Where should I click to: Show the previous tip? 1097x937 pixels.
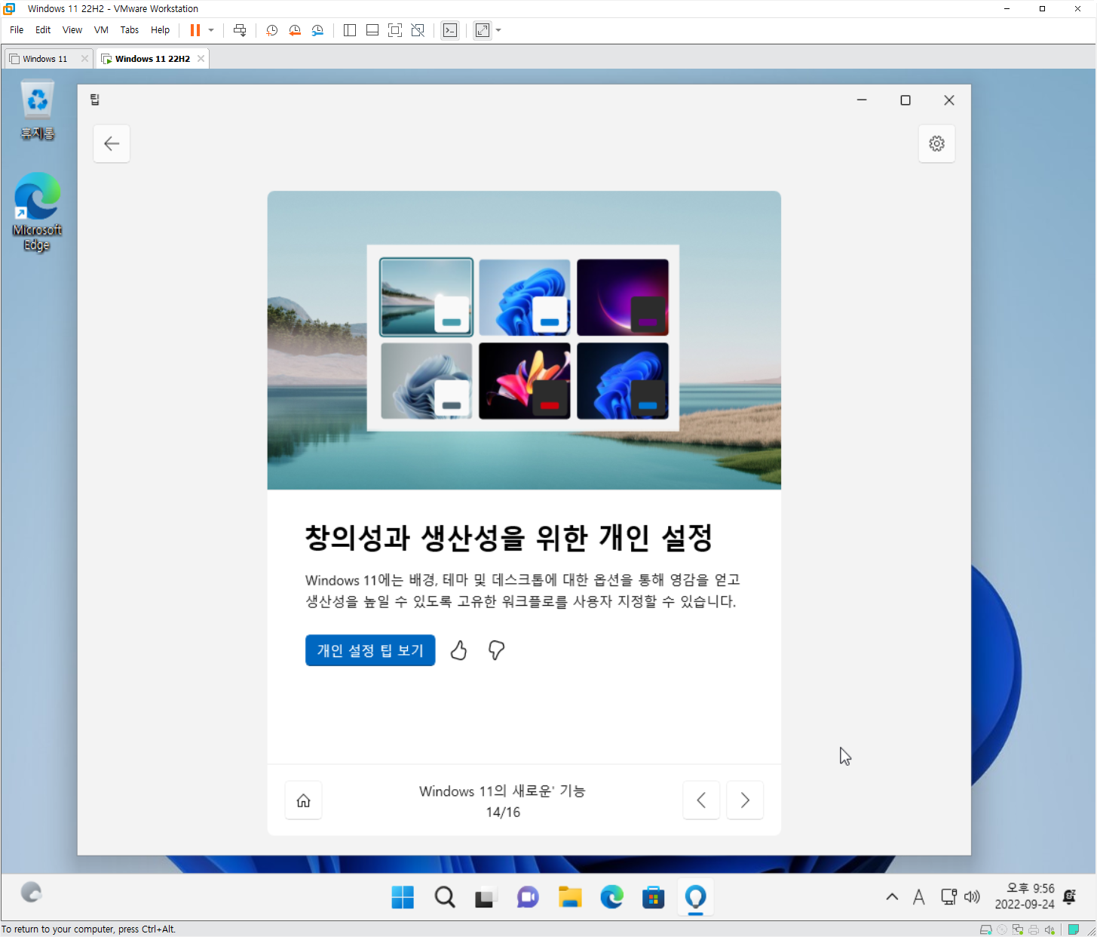701,800
